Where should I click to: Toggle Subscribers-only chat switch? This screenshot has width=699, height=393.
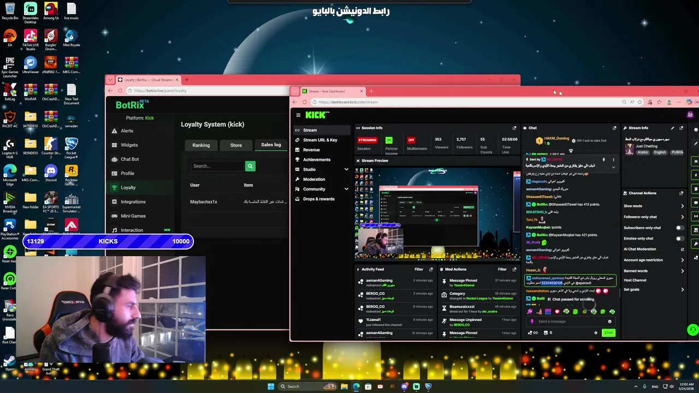click(680, 228)
